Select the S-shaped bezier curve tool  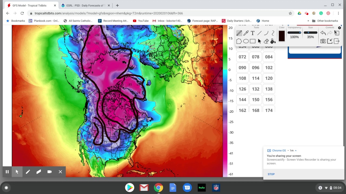273,33
